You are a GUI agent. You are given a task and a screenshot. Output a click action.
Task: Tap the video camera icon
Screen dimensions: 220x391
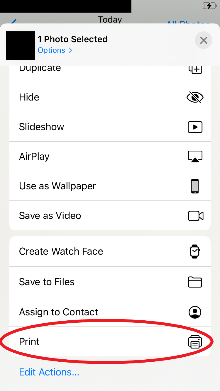pos(195,216)
